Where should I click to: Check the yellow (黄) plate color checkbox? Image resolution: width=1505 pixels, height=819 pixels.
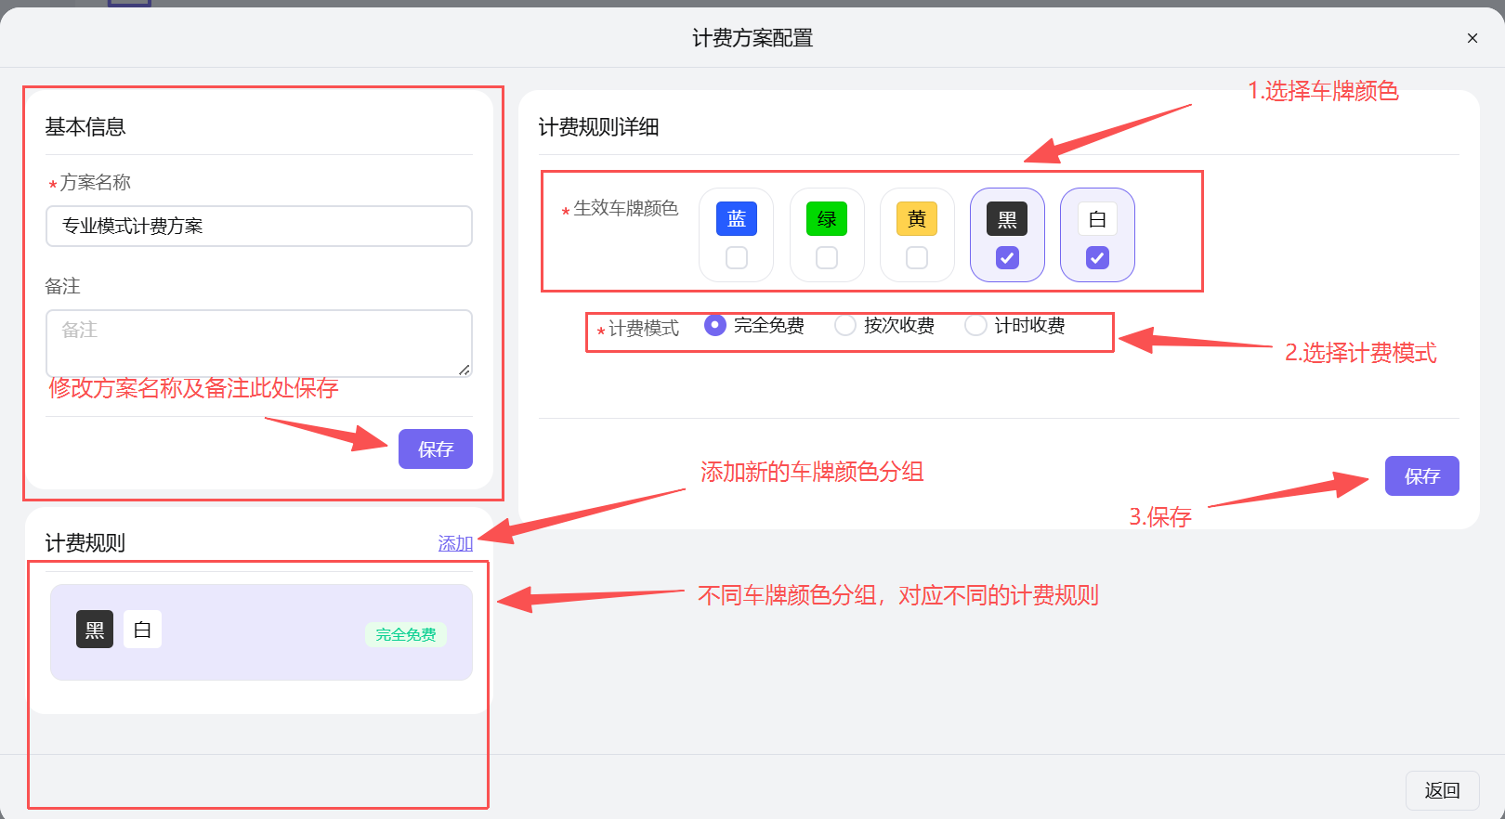pyautogui.click(x=917, y=257)
